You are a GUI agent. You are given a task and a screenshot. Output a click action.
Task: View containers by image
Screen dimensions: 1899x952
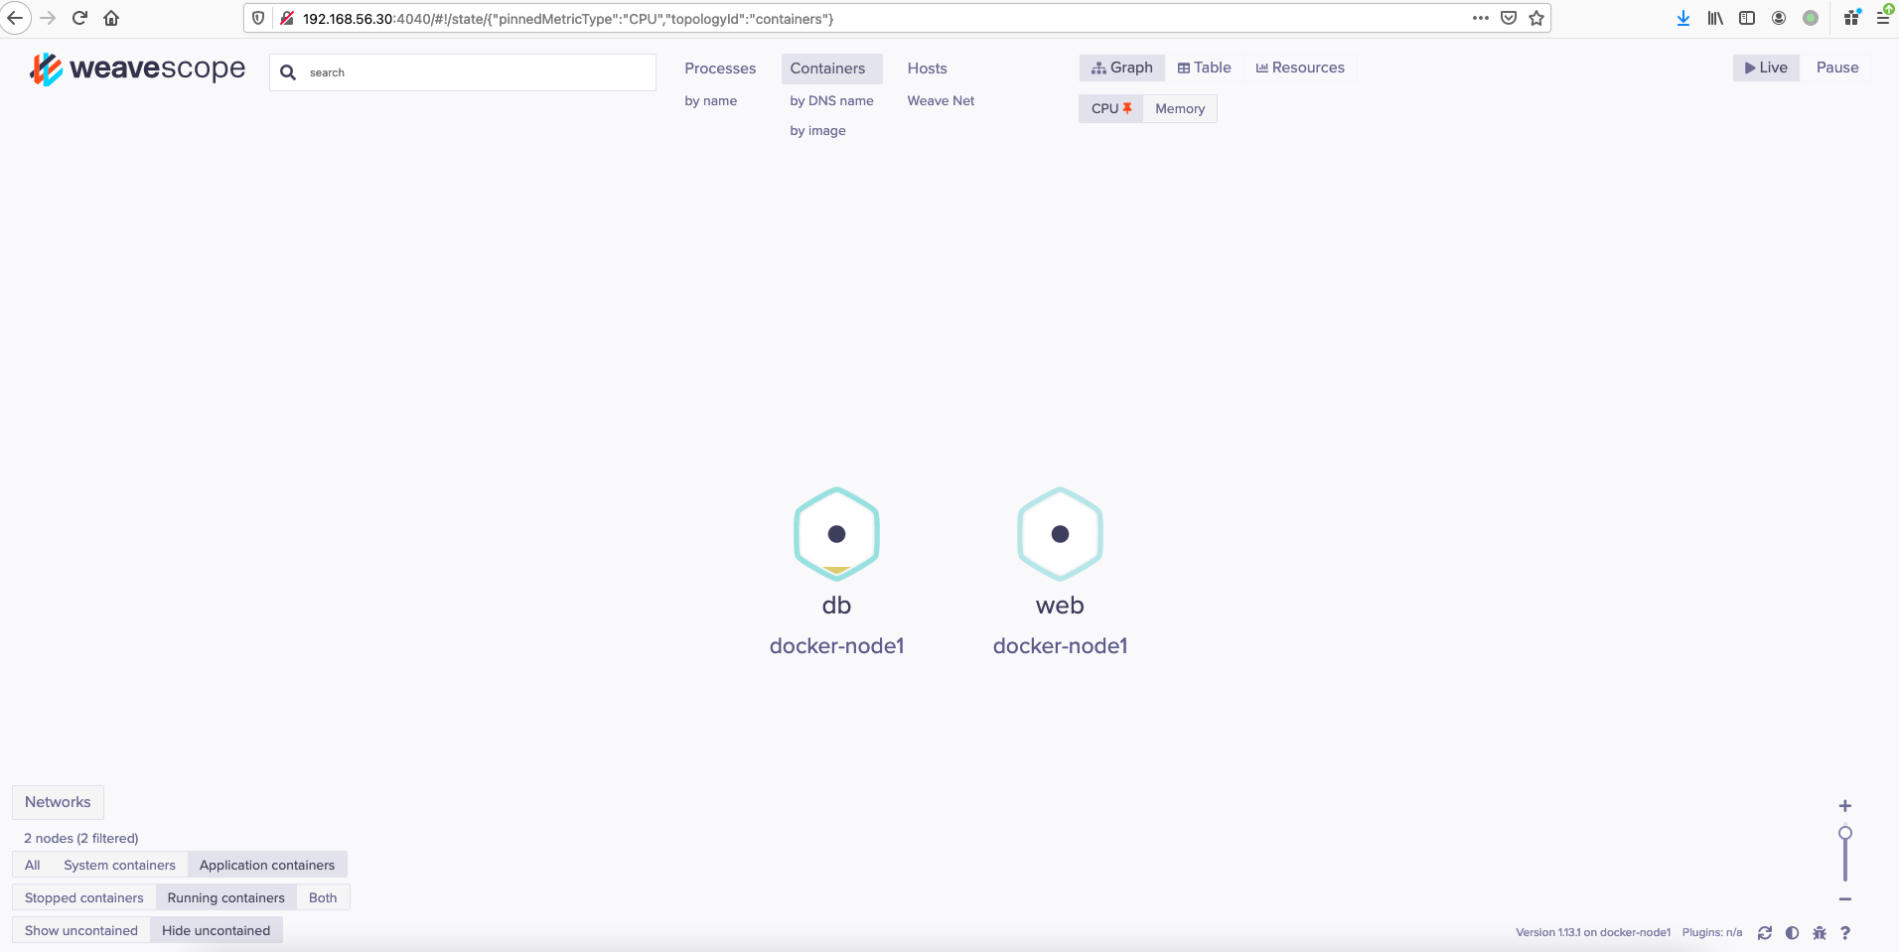pyautogui.click(x=817, y=130)
